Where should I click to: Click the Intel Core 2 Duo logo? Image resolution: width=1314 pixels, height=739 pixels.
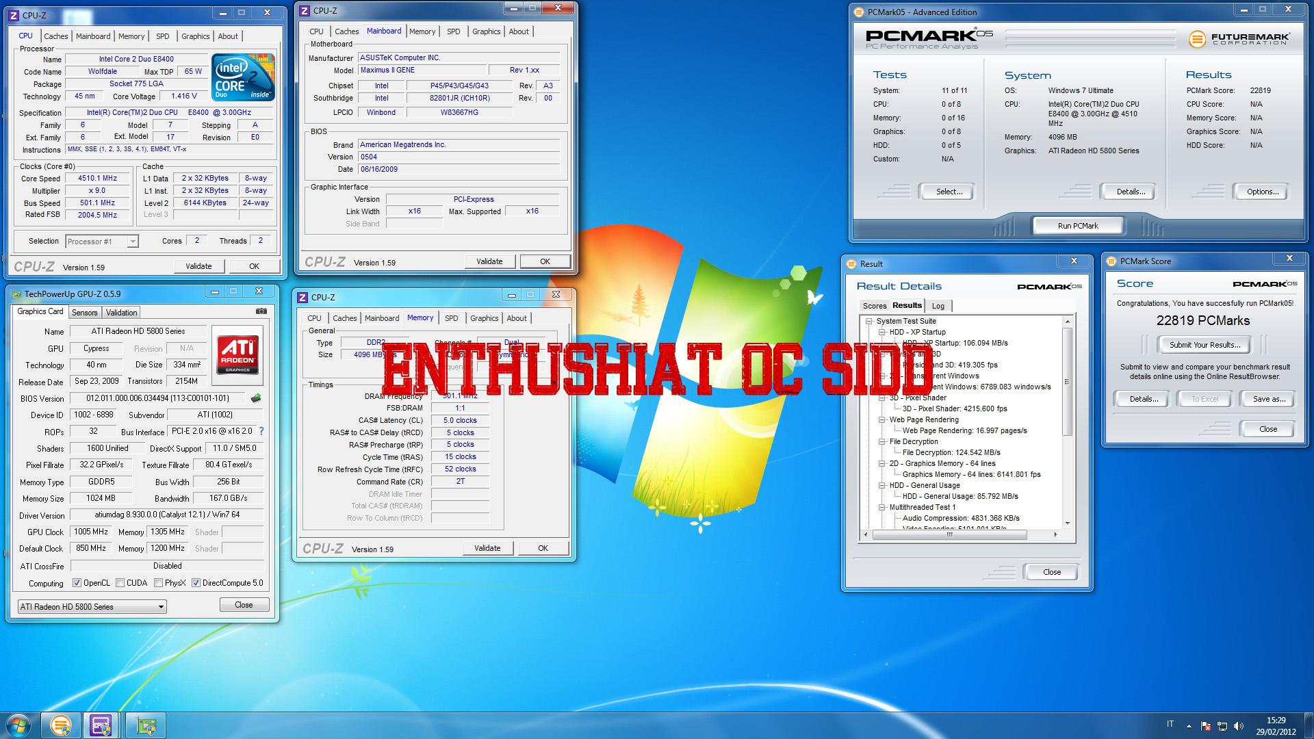tap(243, 77)
